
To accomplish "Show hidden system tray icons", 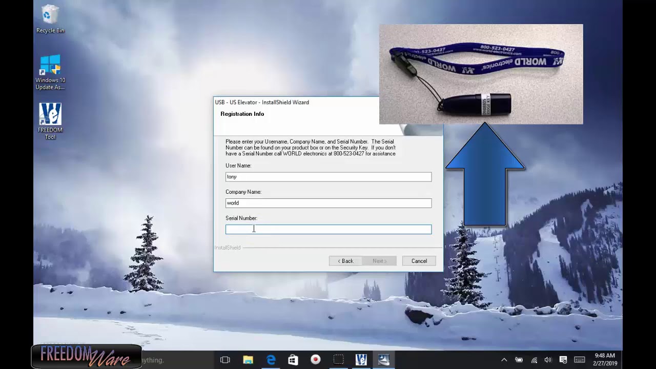I will (504, 360).
